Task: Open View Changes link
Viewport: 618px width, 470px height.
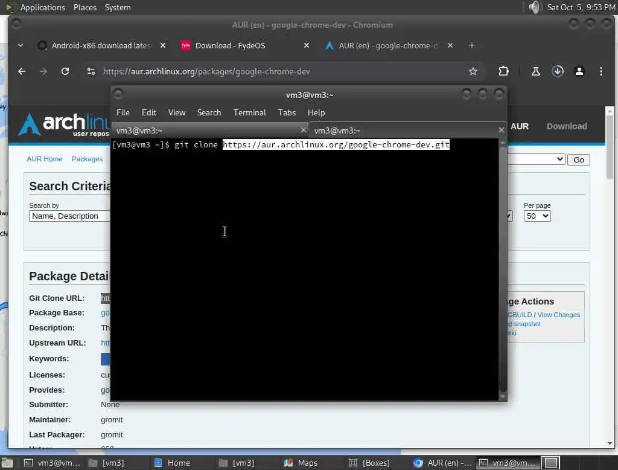Action: [x=558, y=315]
